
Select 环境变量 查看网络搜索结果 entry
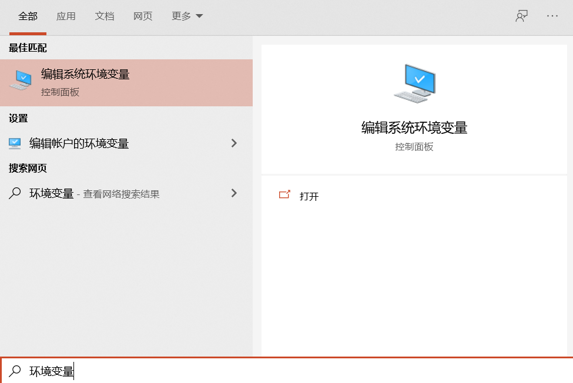(126, 193)
